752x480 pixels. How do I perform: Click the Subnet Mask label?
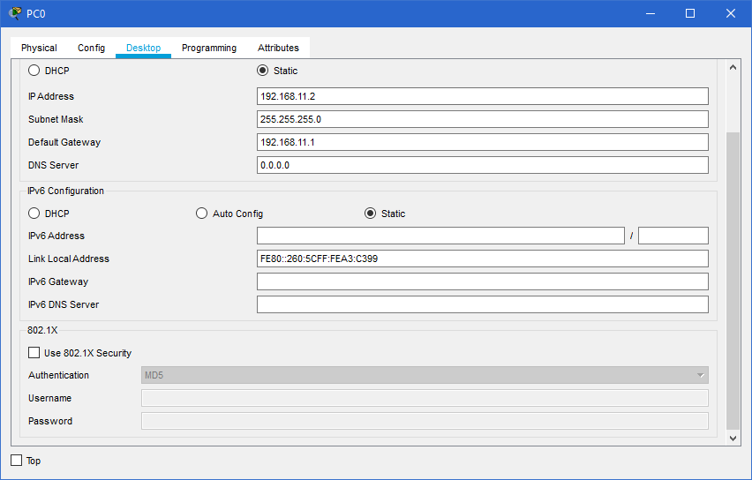click(x=56, y=119)
